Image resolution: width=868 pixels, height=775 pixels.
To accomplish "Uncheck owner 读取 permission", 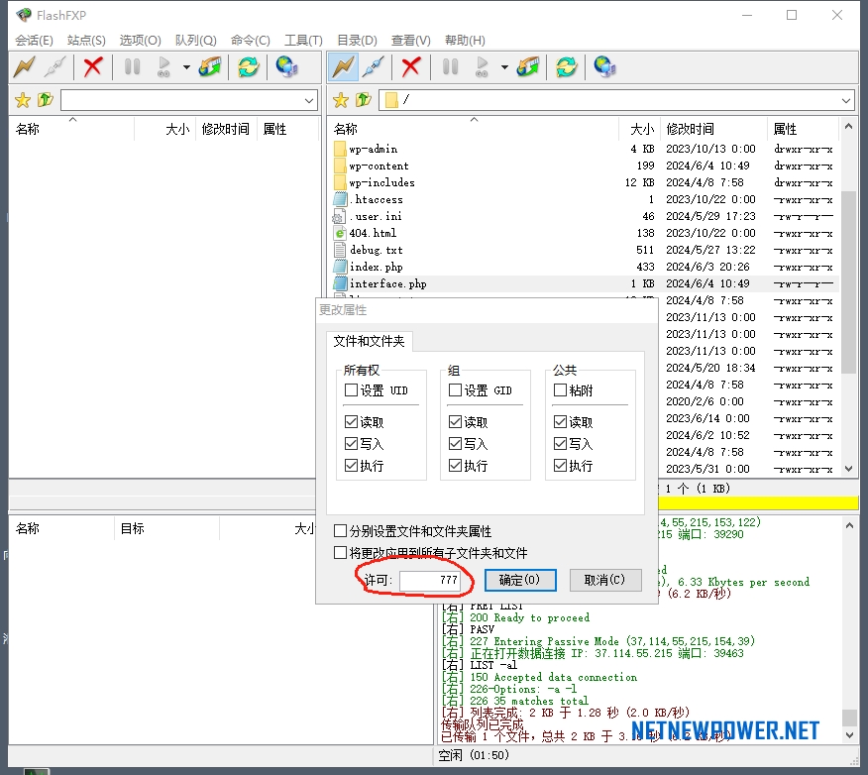I will [x=351, y=422].
